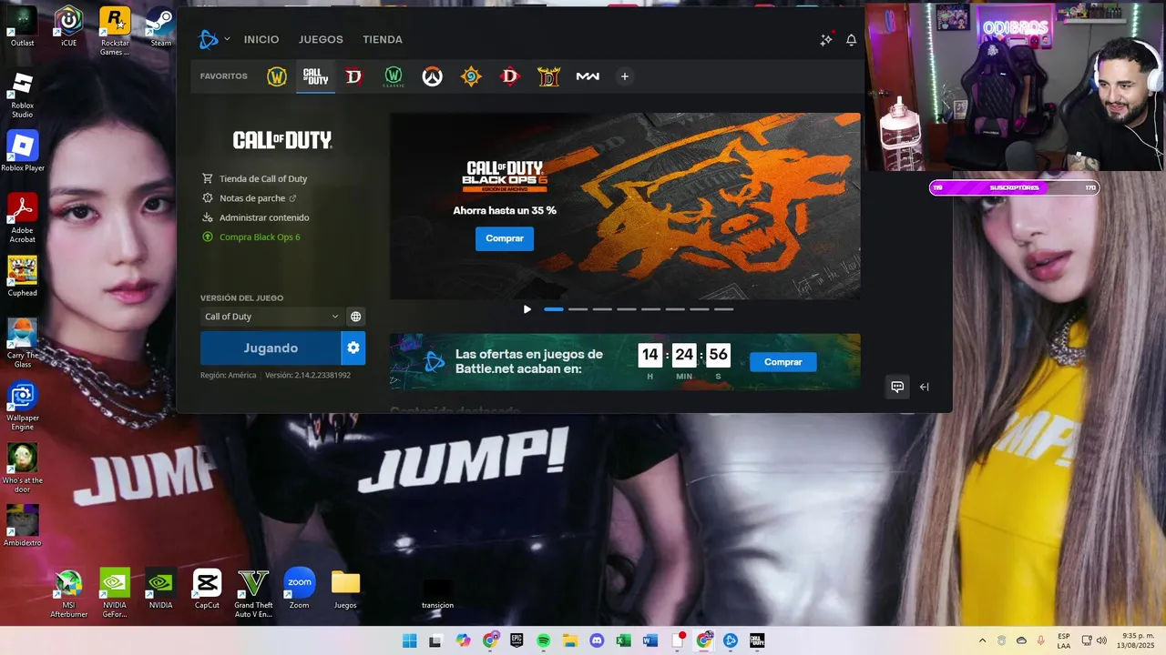
Task: Click Comprar on the Black Ops 6 banner
Action: click(x=505, y=238)
